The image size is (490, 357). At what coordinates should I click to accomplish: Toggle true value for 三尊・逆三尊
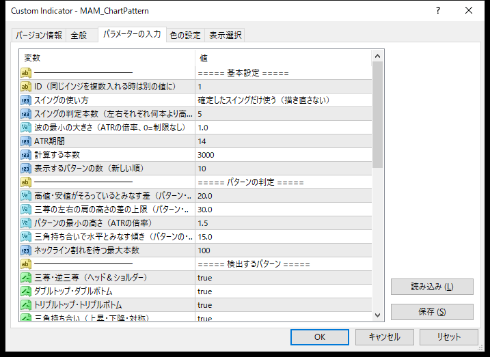(284, 278)
